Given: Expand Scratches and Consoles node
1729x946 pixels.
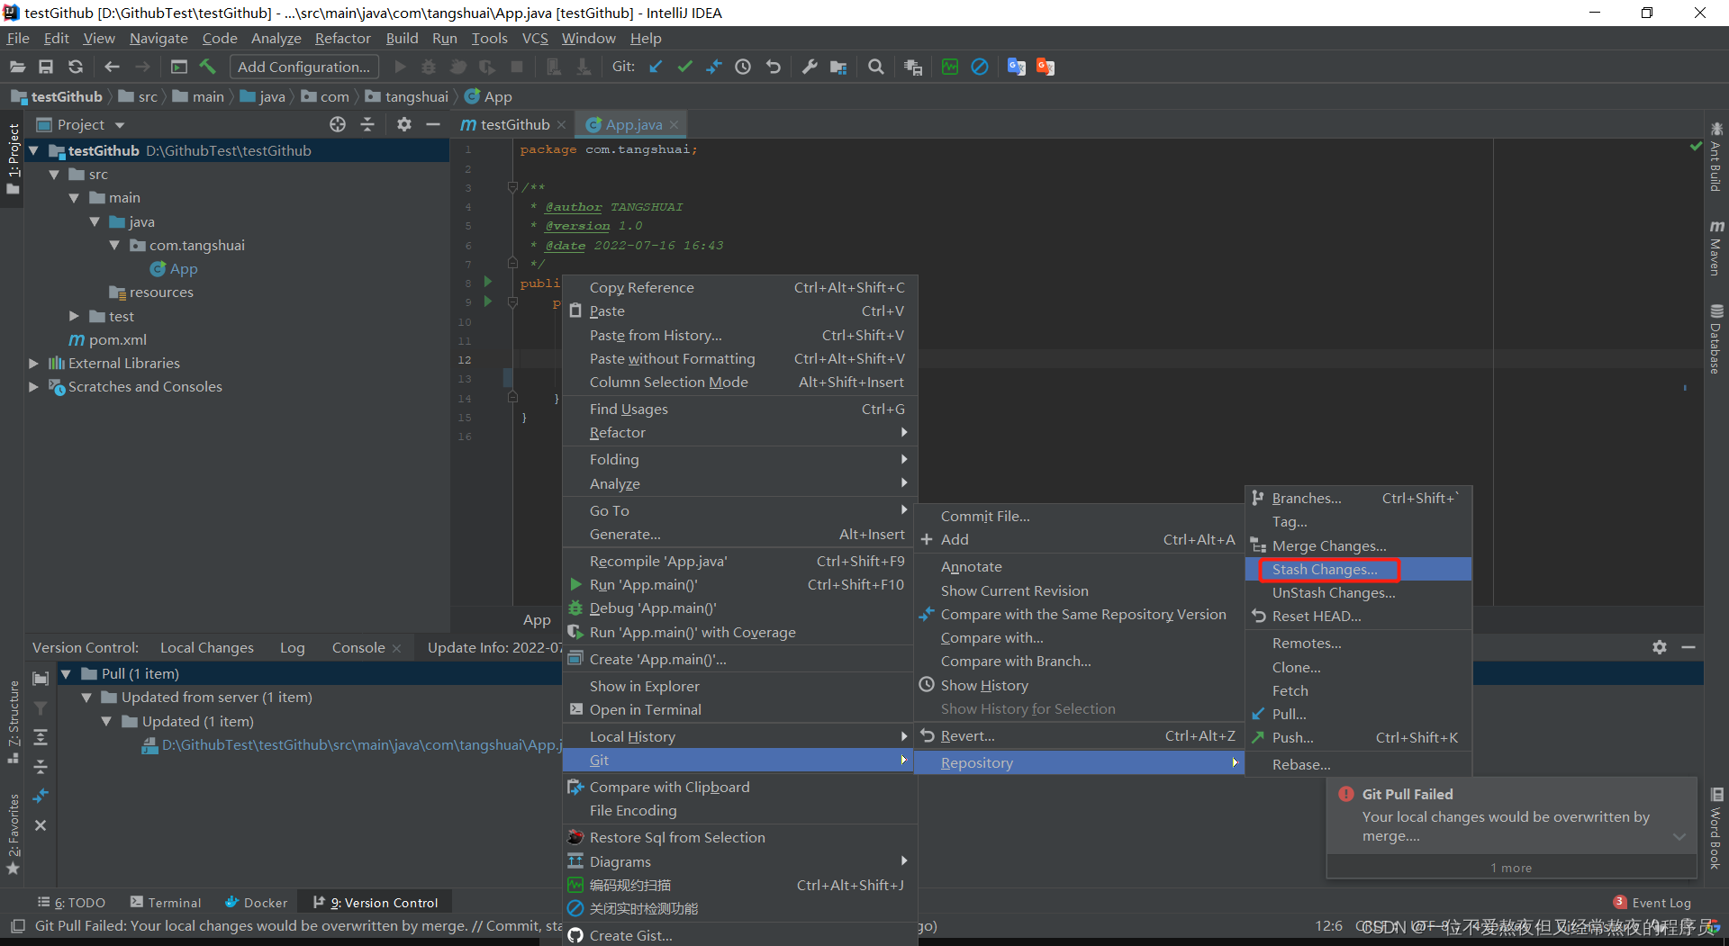Looking at the screenshot, I should coord(33,386).
